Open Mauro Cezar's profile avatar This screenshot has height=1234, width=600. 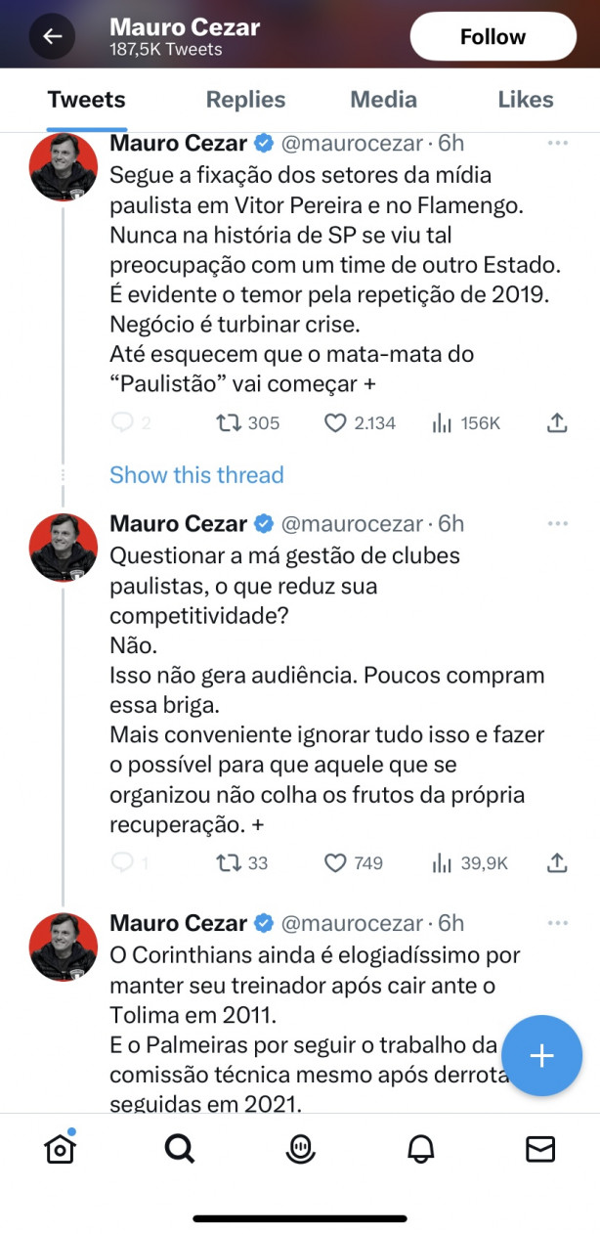tap(63, 167)
